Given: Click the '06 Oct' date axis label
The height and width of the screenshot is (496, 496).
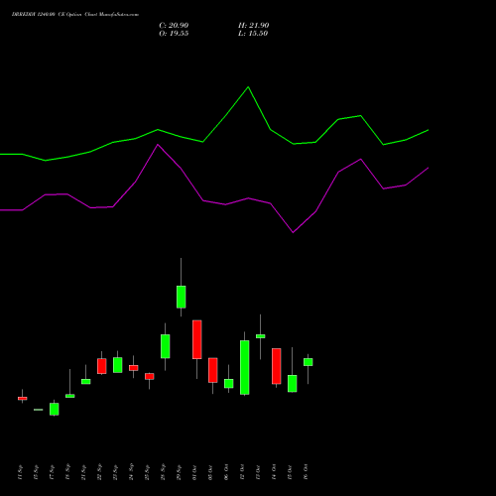Looking at the screenshot, I should tap(226, 472).
